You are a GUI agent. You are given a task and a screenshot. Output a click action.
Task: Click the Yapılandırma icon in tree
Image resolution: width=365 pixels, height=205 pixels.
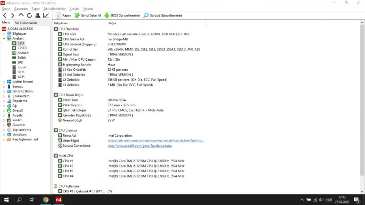click(x=9, y=130)
